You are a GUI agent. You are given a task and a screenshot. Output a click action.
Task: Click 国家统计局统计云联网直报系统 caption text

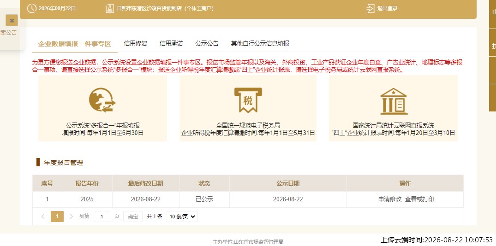tap(394, 125)
